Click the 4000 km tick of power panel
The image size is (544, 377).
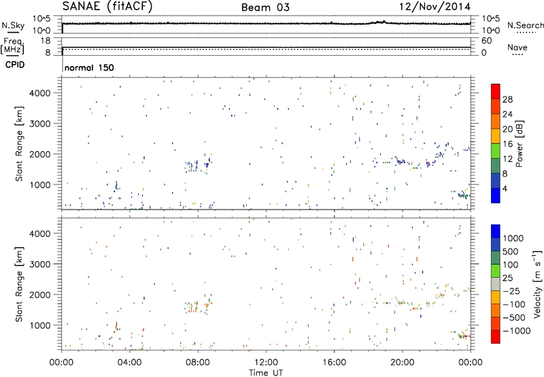click(x=40, y=93)
